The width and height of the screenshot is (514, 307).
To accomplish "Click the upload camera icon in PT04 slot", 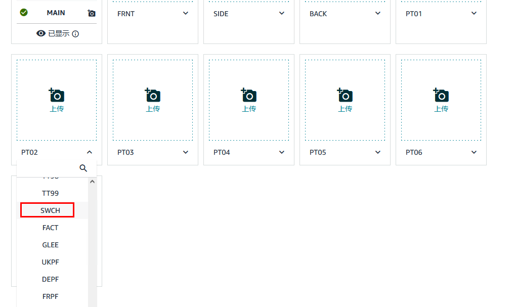I will coord(249,95).
